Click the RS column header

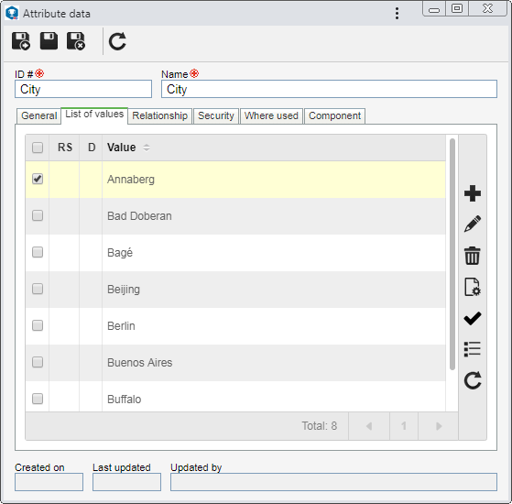65,148
